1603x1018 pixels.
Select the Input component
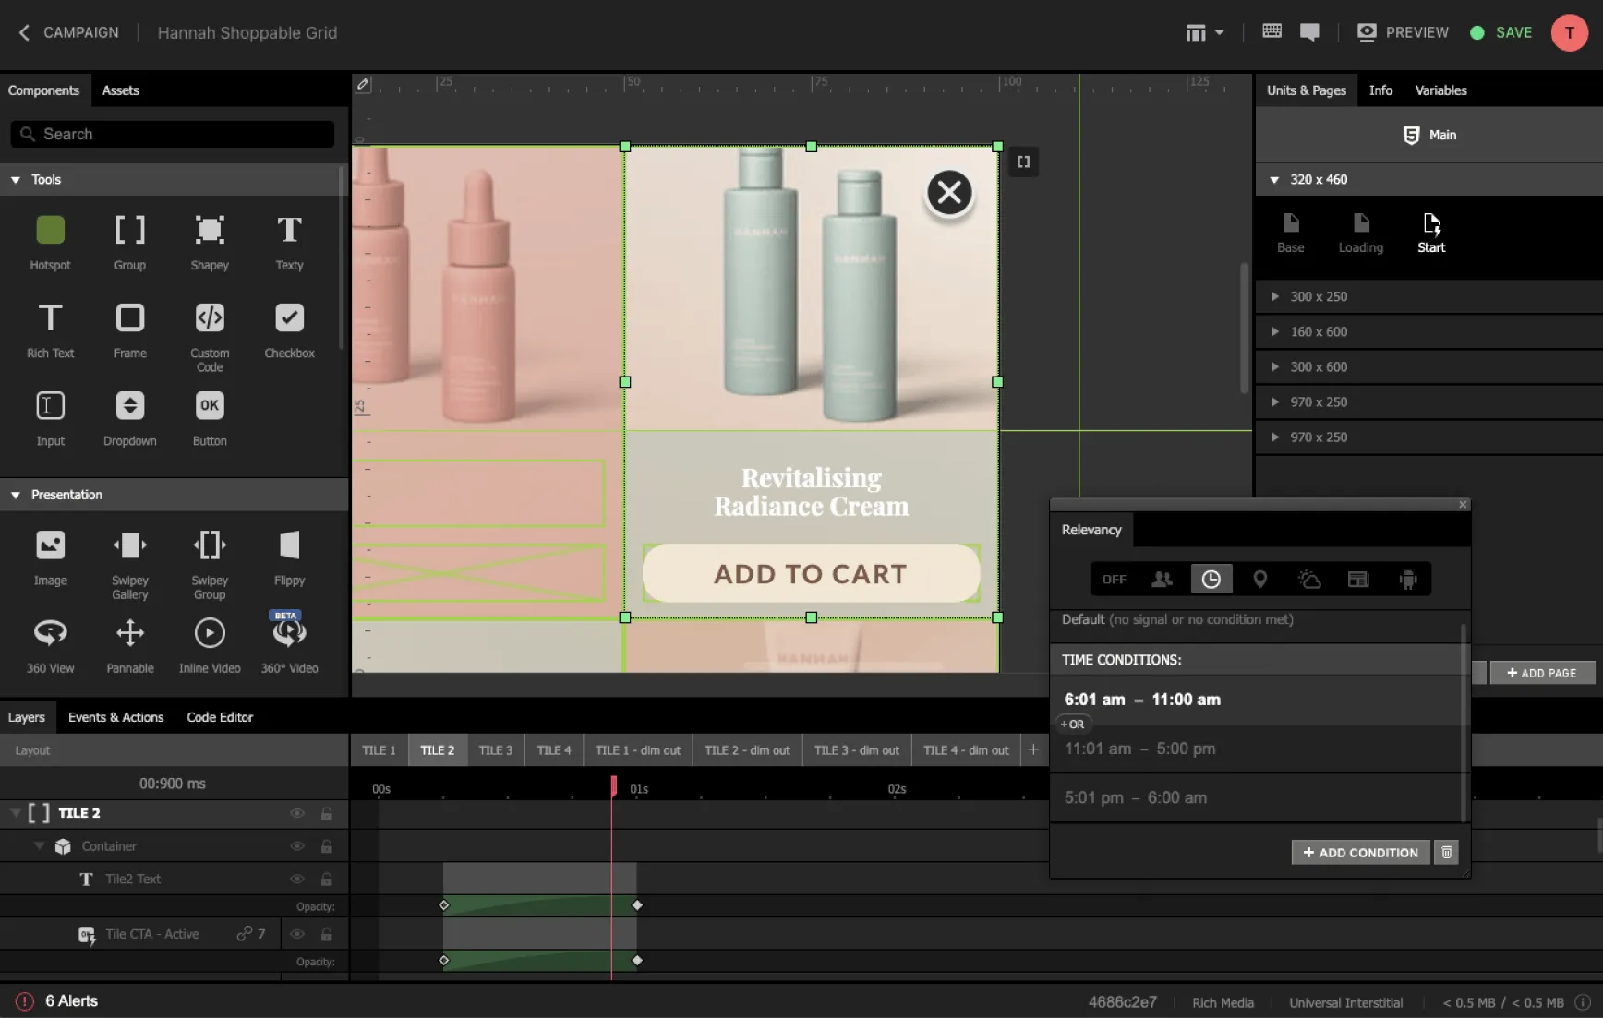click(x=50, y=417)
